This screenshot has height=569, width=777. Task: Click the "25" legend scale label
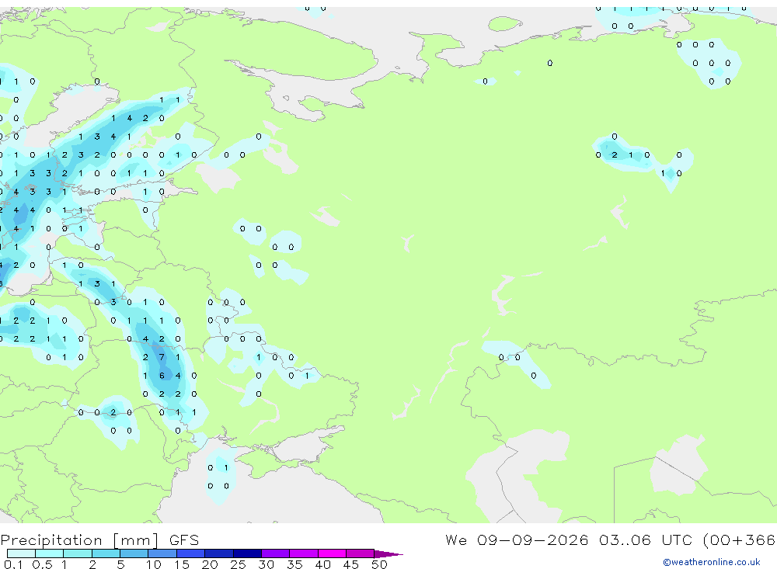coord(238,564)
